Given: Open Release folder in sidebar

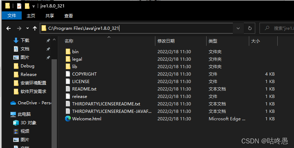Looking at the screenshot, I should coord(28,75).
